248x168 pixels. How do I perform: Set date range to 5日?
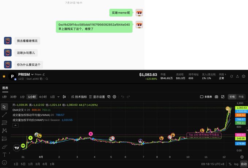coord(23,164)
